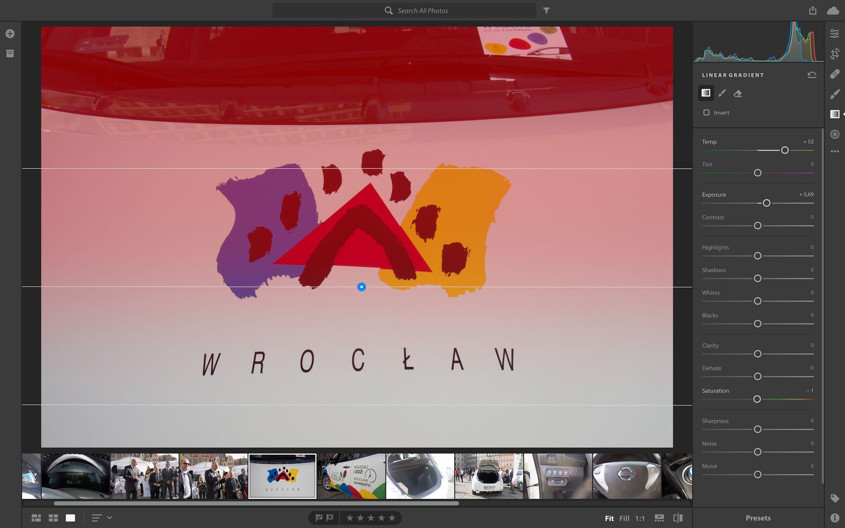The image size is (845, 528).
Task: Click the Temp value +52
Action: 808,142
